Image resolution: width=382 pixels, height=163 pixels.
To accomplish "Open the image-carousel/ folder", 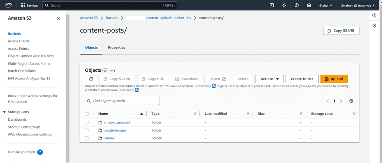I will [117, 123].
